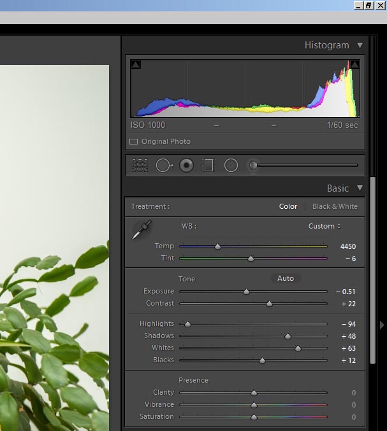
Task: Minimize the application window
Action: [358, 6]
